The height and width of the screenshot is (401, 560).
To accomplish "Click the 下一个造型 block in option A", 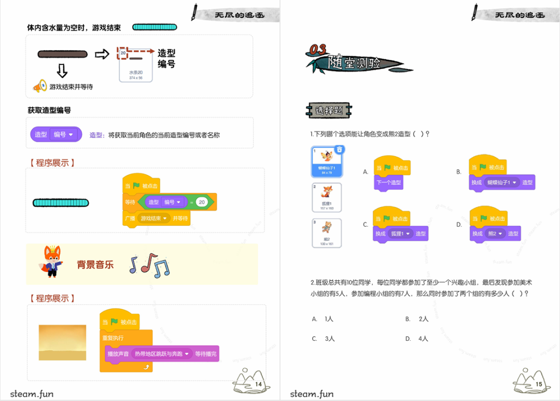I will 388,183.
